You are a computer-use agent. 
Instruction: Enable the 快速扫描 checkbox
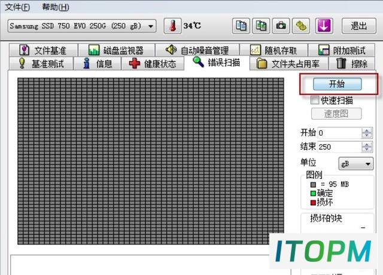(315, 100)
